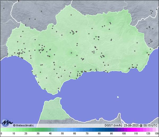The width and height of the screenshot is (159, 137).
Task: Click the 0 label on the scale
Action: tap(1, 133)
